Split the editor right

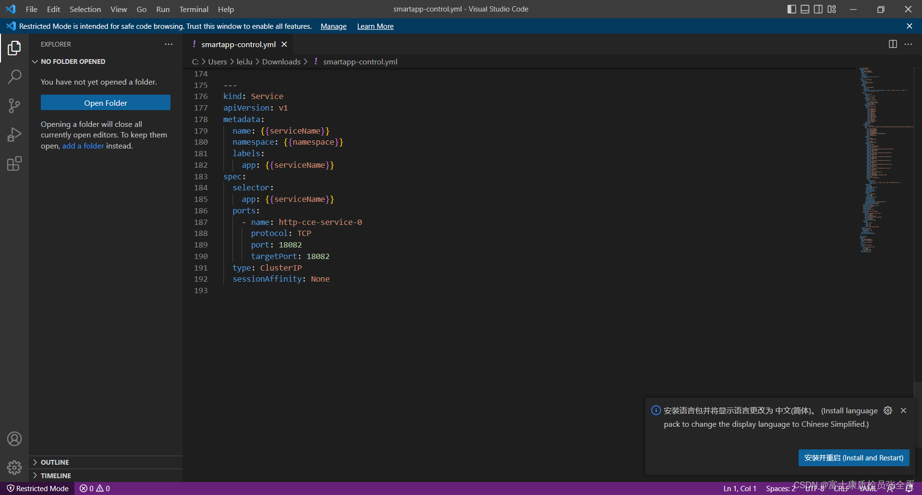(893, 44)
